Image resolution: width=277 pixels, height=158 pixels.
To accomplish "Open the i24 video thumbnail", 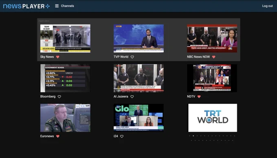I will point(138,118).
